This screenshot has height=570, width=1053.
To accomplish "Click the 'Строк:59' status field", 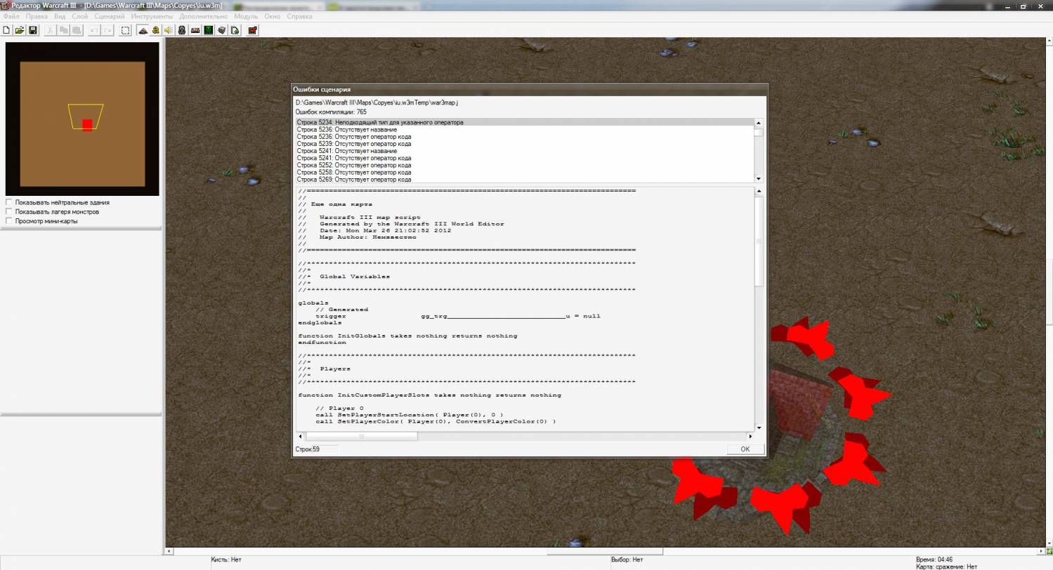I will click(x=316, y=449).
